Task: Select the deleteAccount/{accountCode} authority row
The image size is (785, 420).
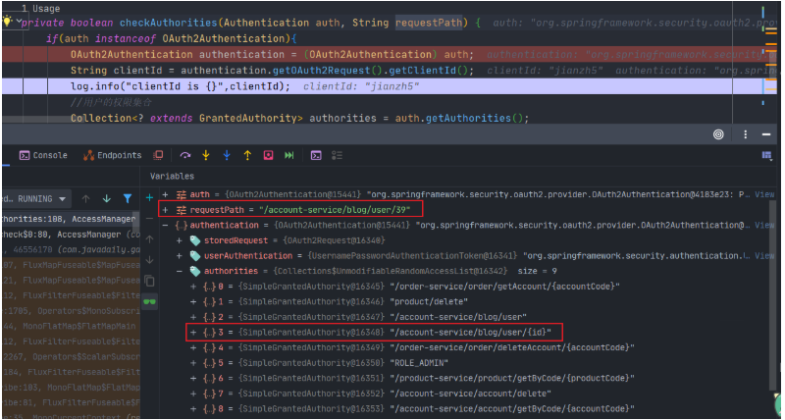Action: pos(412,347)
